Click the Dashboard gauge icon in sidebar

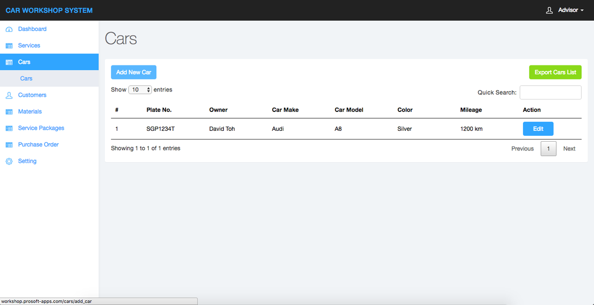(x=9, y=29)
